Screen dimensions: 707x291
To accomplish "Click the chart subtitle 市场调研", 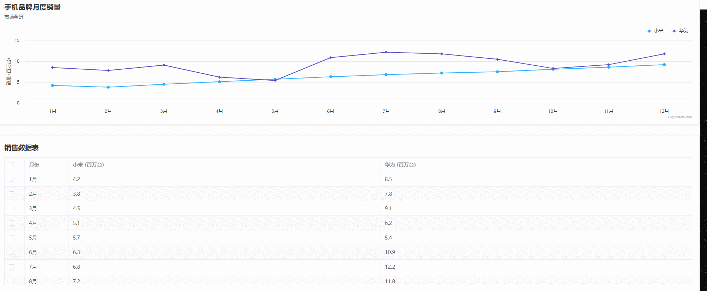I will [x=14, y=17].
